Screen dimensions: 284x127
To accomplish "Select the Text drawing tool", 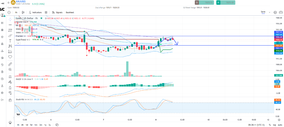I will [10, 41].
